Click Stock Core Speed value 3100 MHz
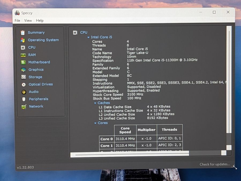 pos(135,94)
